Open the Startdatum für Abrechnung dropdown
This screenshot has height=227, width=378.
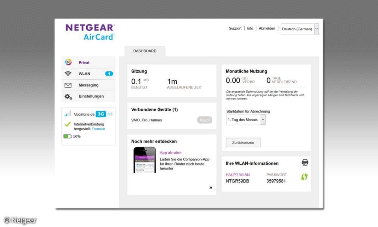click(246, 120)
